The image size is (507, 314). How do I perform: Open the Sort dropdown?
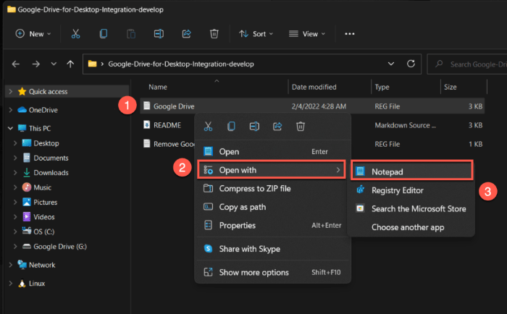click(x=256, y=33)
